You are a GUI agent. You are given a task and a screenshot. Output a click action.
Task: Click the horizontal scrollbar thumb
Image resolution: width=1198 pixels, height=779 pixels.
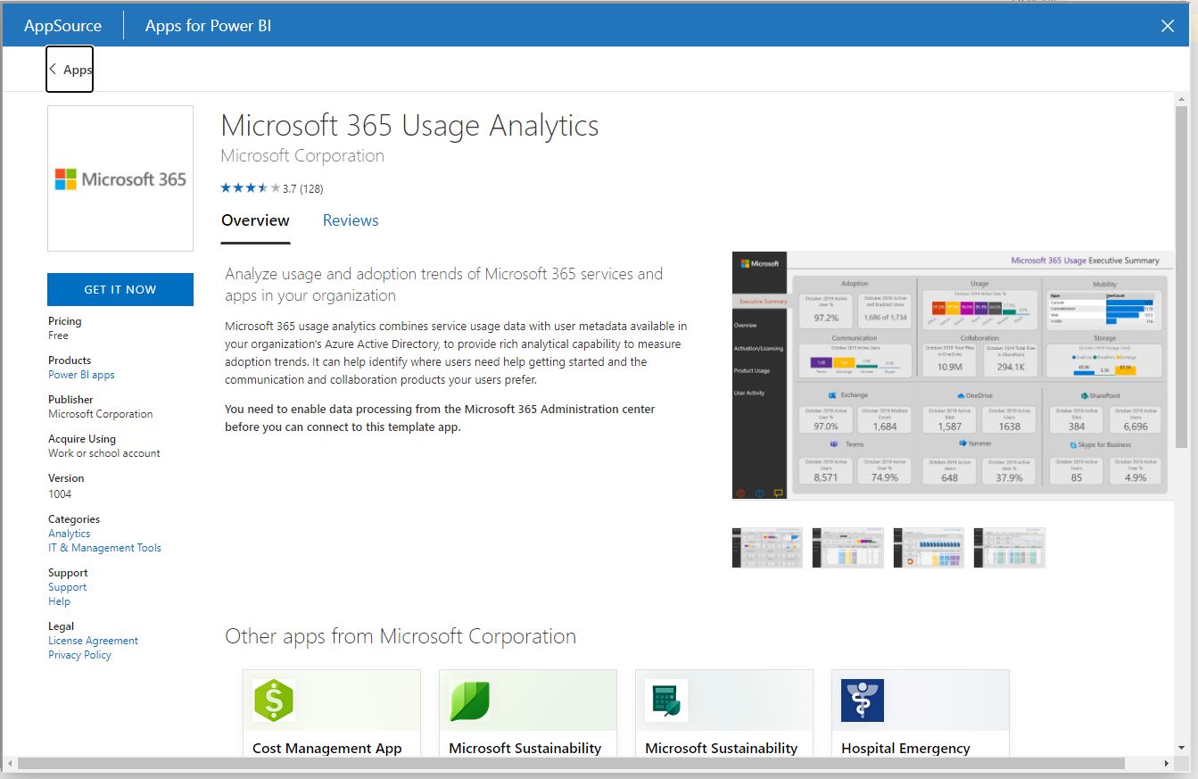pyautogui.click(x=571, y=764)
